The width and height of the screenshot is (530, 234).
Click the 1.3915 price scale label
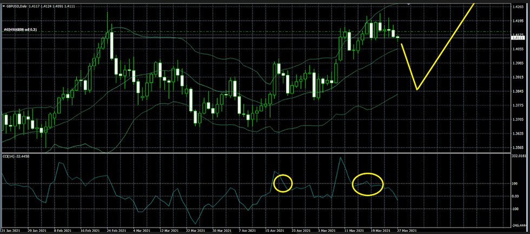[x=518, y=77]
